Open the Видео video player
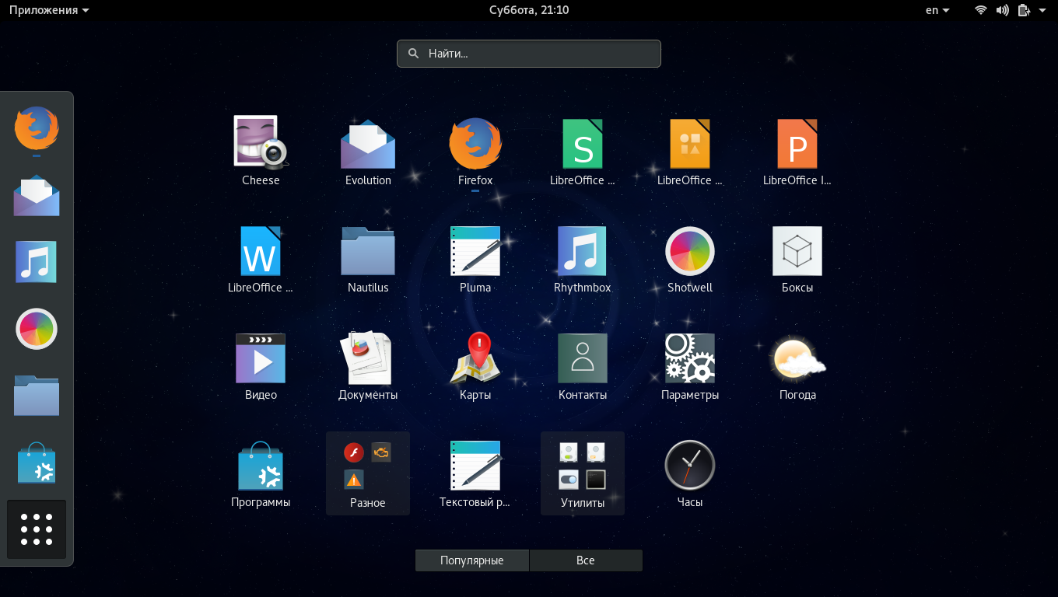 coord(261,365)
